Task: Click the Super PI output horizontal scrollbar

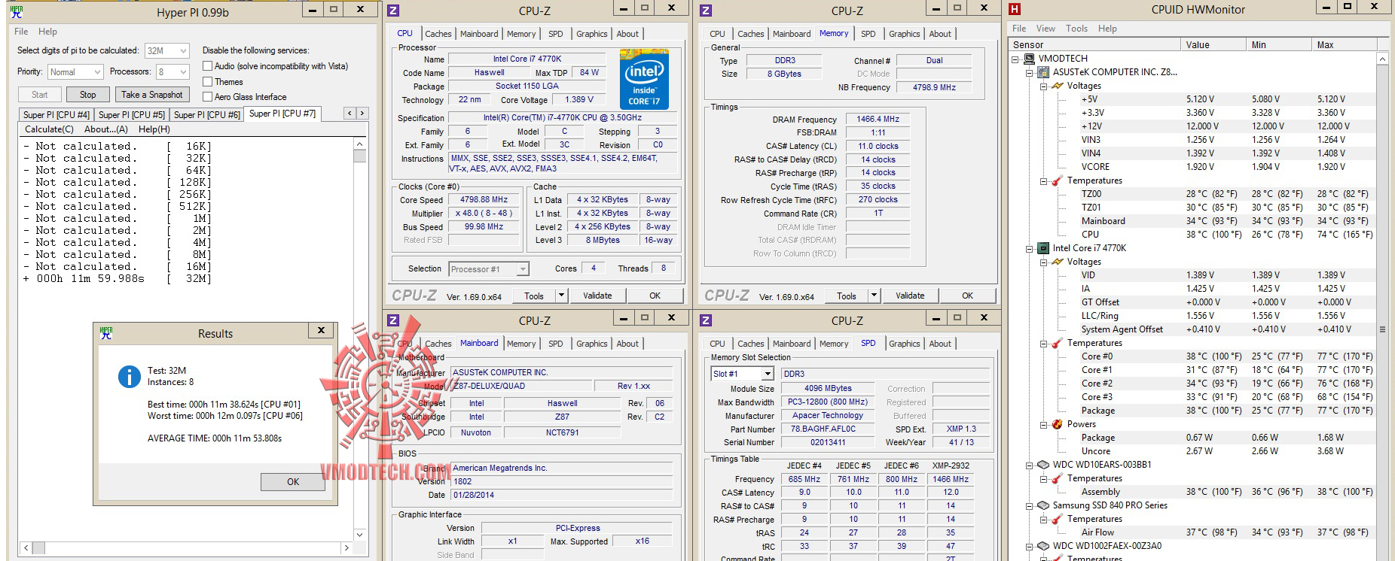Action: [186, 547]
